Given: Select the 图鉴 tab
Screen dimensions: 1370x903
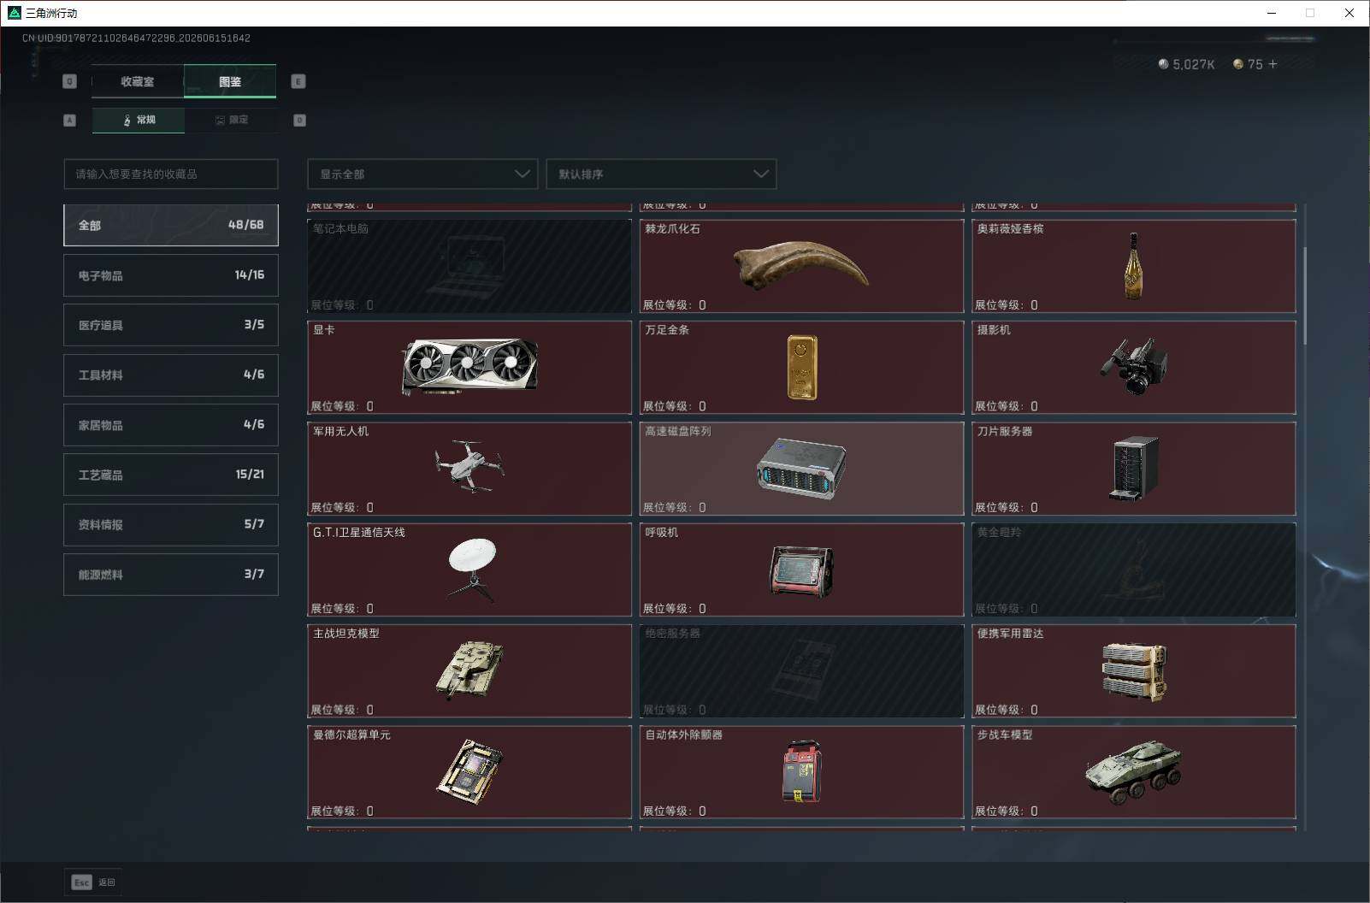Looking at the screenshot, I should coord(230,81).
